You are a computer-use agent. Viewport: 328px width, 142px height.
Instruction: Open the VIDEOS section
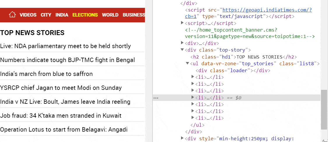28,15
